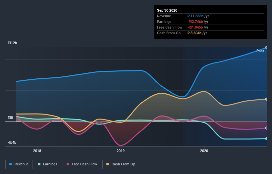Viewport: 272px width, 174px height.
Task: Click the ₪3.604b cash from op value
Action: (194, 33)
